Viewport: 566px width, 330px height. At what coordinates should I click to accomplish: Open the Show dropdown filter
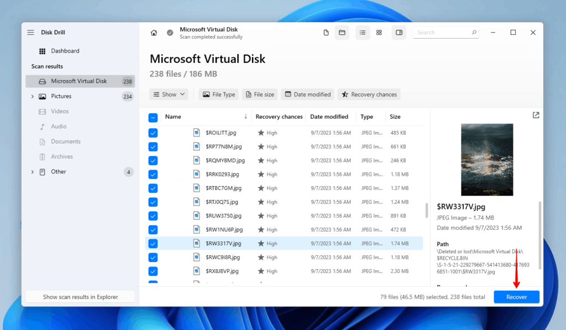click(x=169, y=94)
